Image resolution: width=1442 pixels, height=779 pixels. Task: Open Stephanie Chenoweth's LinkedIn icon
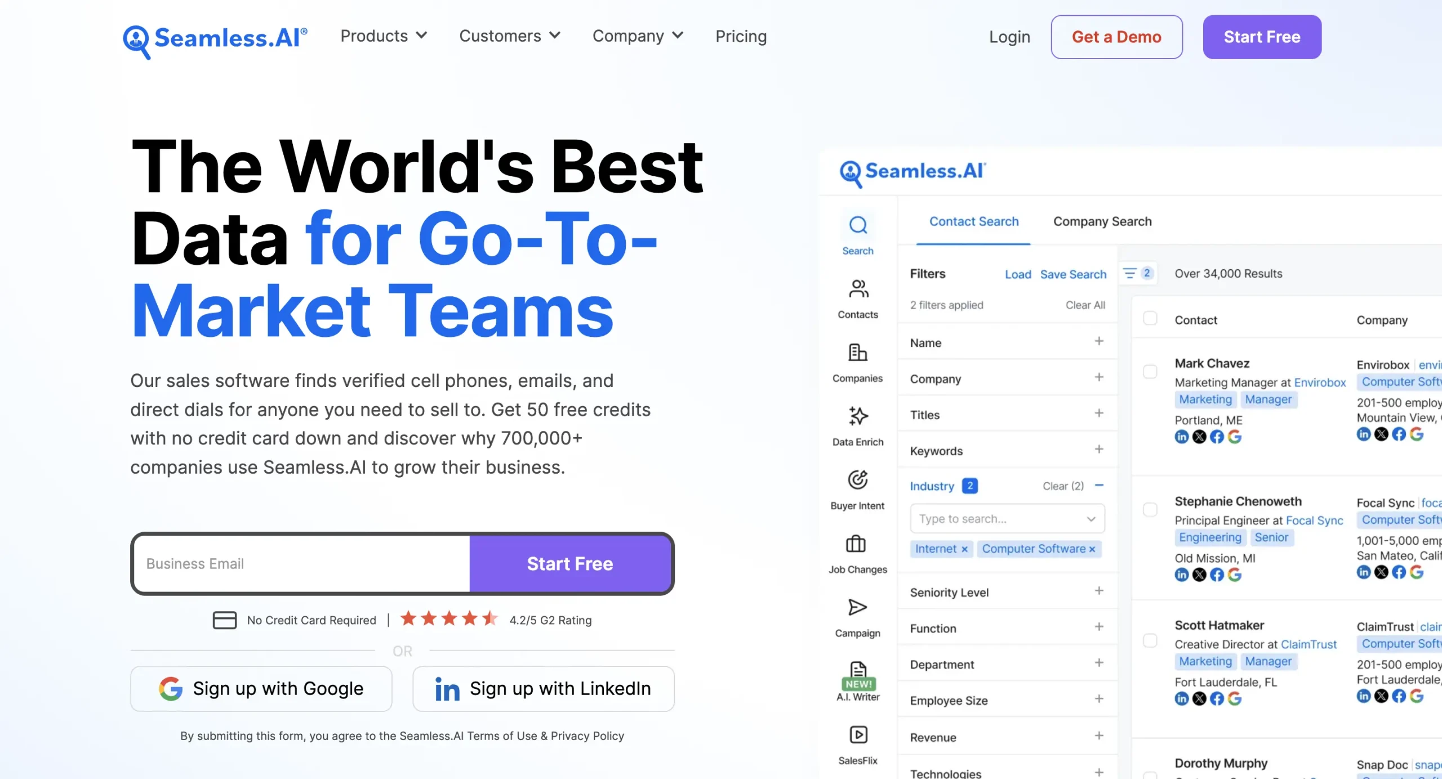(1181, 575)
